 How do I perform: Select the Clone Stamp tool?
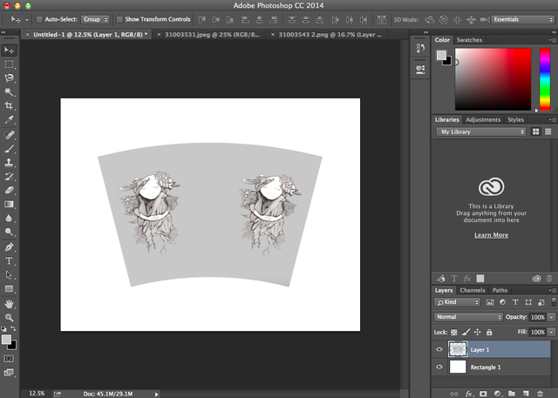click(x=9, y=163)
